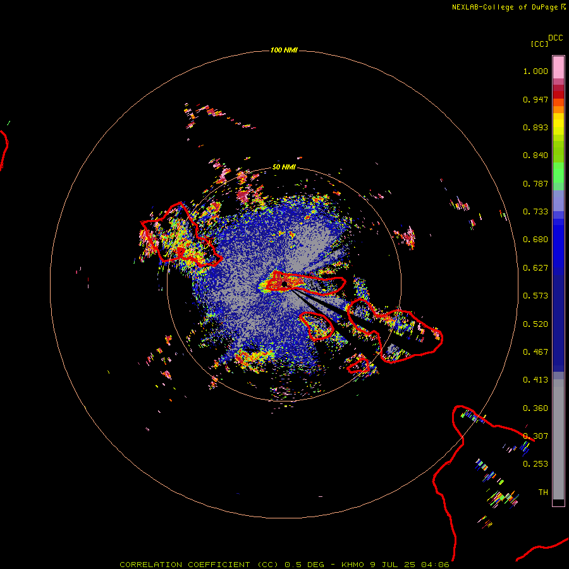Click the 0.733 value on color scale
This screenshot has width=569, height=569.
[x=535, y=212]
